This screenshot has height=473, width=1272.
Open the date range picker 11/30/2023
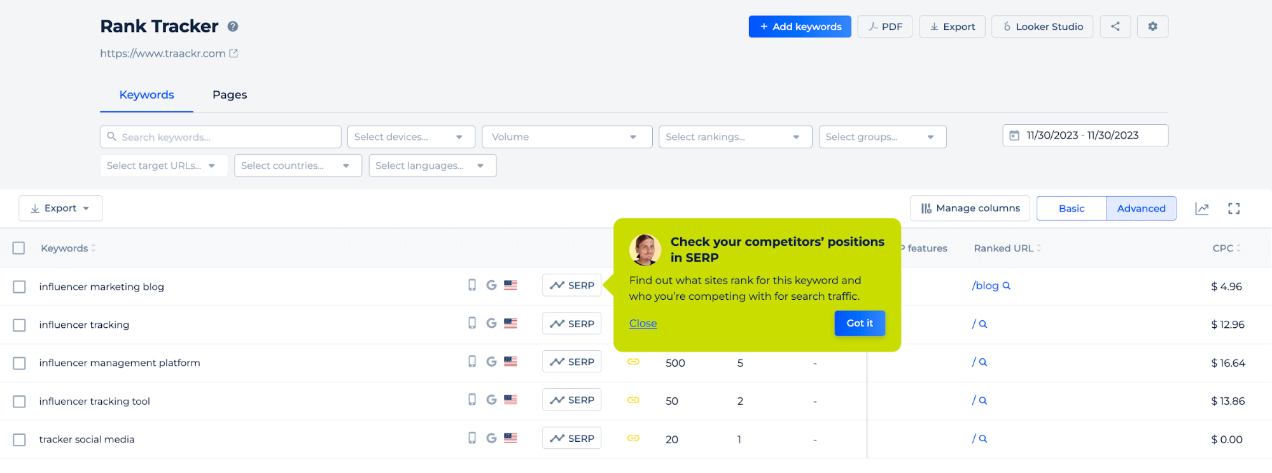1085,136
